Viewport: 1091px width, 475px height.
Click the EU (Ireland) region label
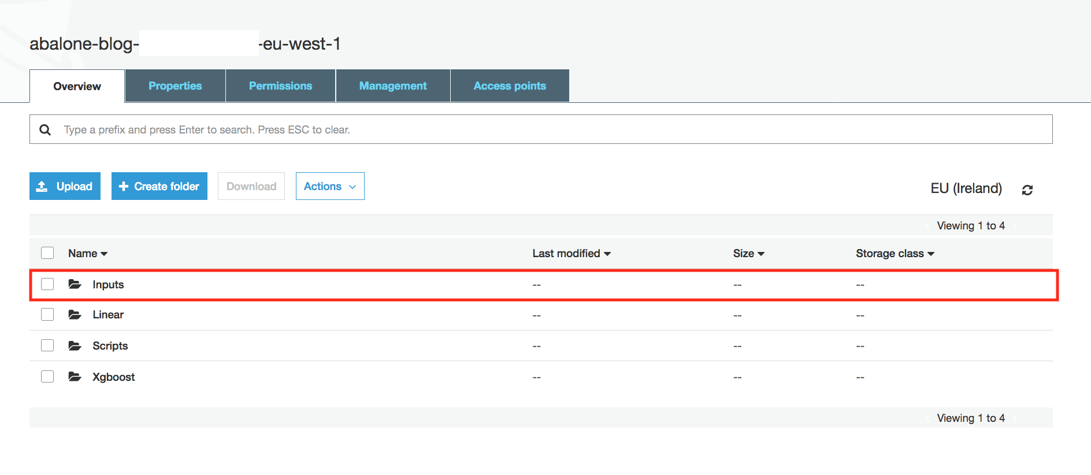pyautogui.click(x=966, y=188)
